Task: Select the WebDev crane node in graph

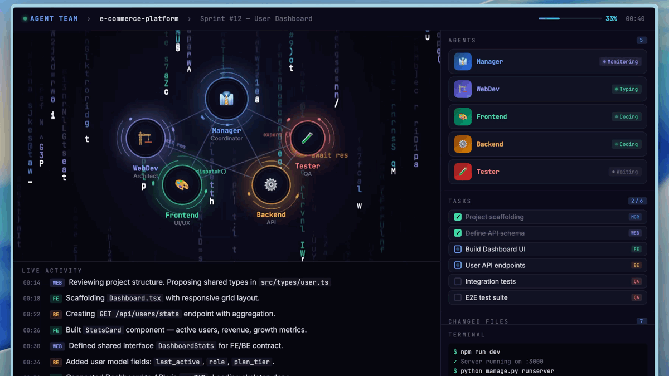Action: (x=145, y=138)
